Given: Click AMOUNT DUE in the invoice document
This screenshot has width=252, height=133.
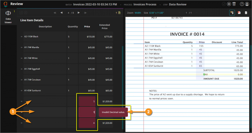Looking at the screenshot, I should (x=211, y=79).
